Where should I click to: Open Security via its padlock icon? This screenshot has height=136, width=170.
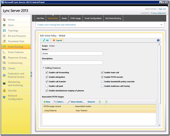[x=4, y=90]
